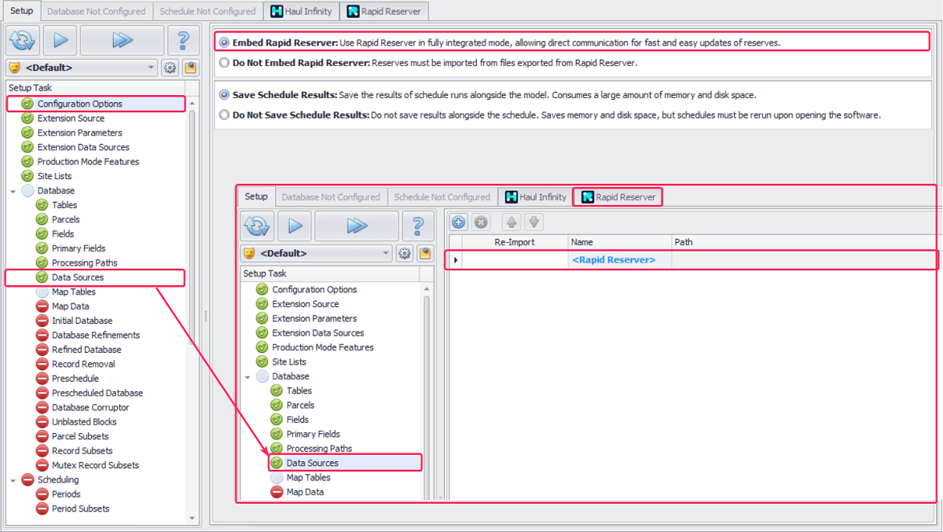The width and height of the screenshot is (943, 532).
Task: Click scroll down arrow of main tree scrollbar
Action: pos(193,519)
